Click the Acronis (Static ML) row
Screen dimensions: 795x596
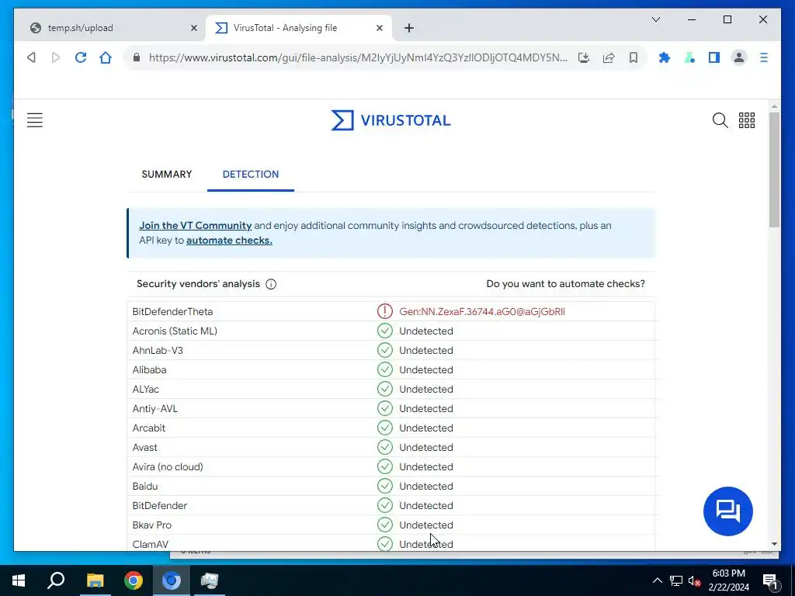(x=391, y=331)
